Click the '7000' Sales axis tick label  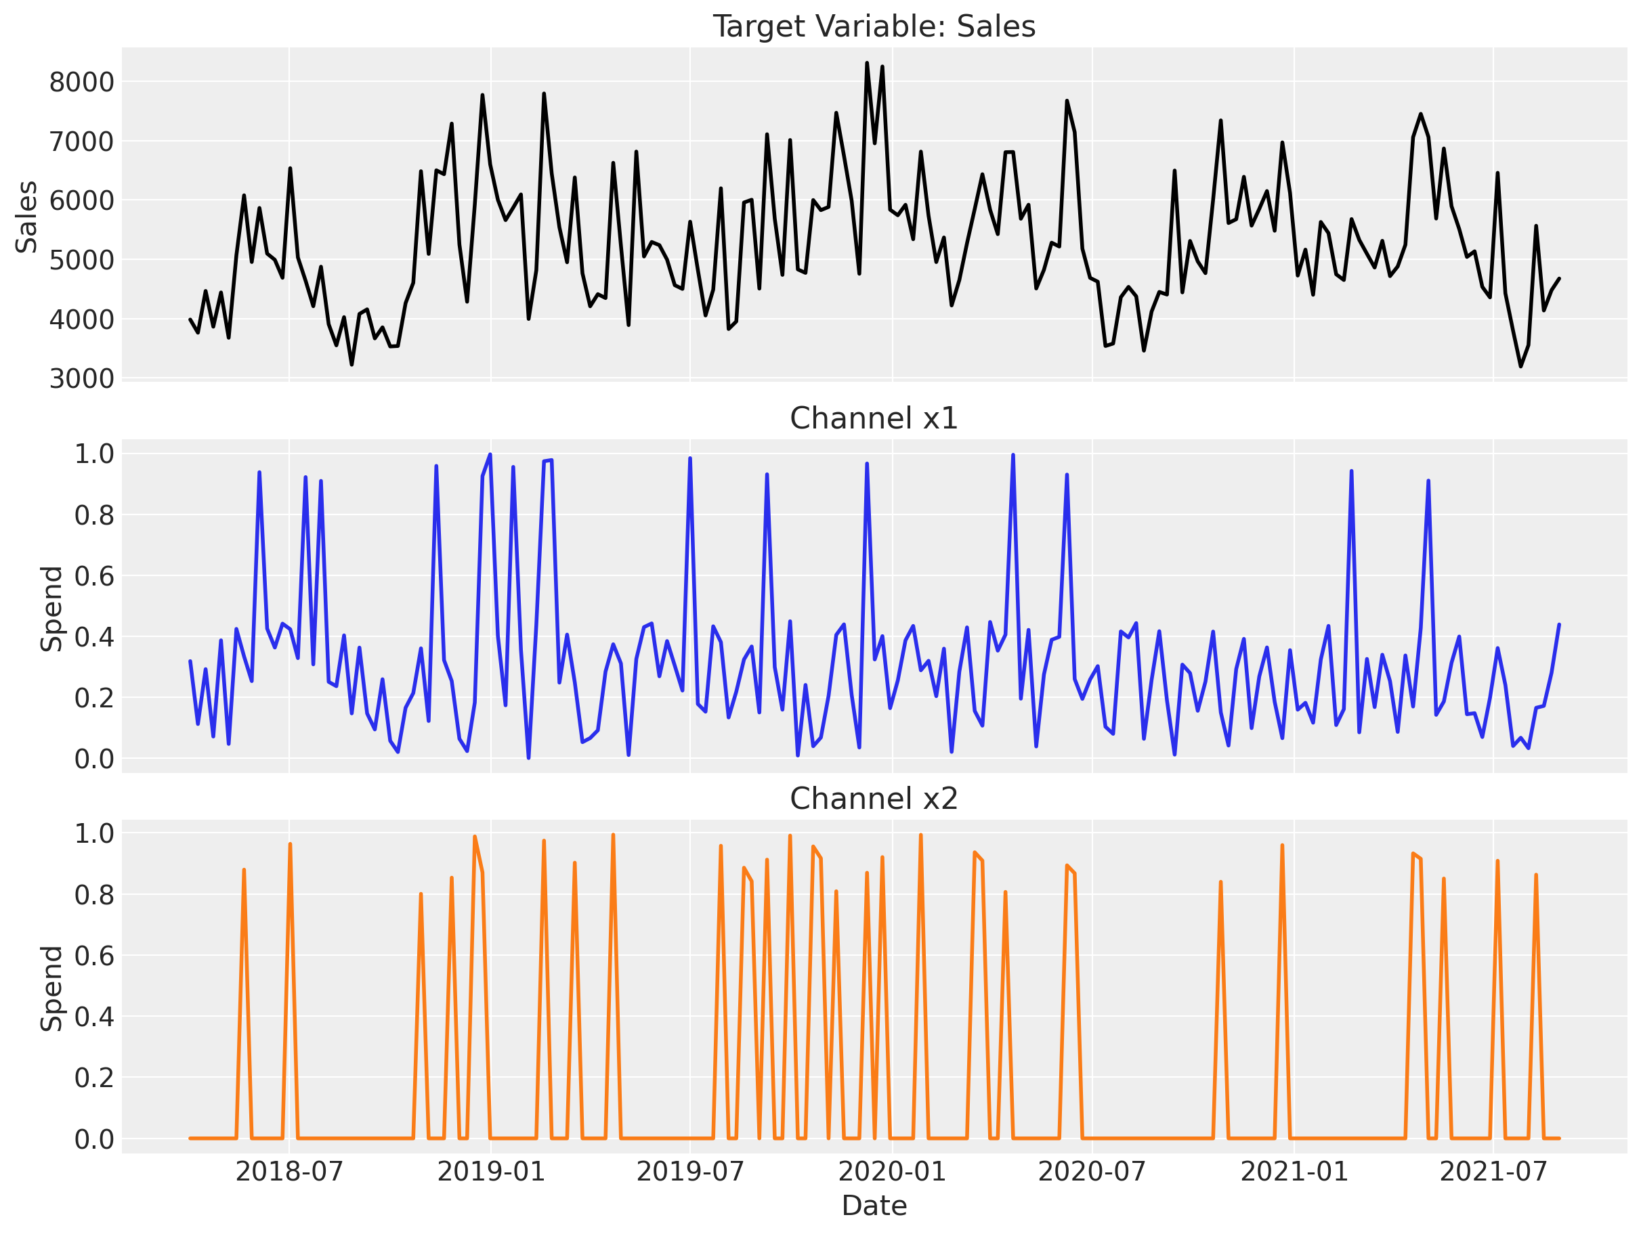[81, 141]
